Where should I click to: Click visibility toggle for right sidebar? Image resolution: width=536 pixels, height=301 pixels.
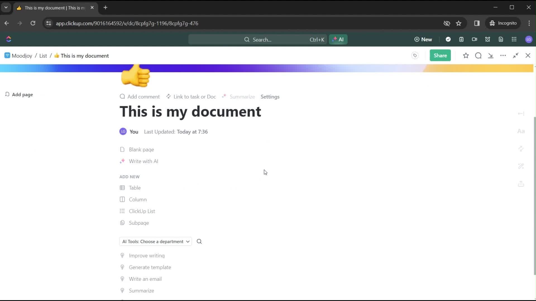click(521, 113)
